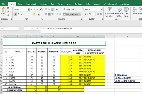Open Format as Table gallery
The height and width of the screenshot is (94, 142).
(119, 12)
